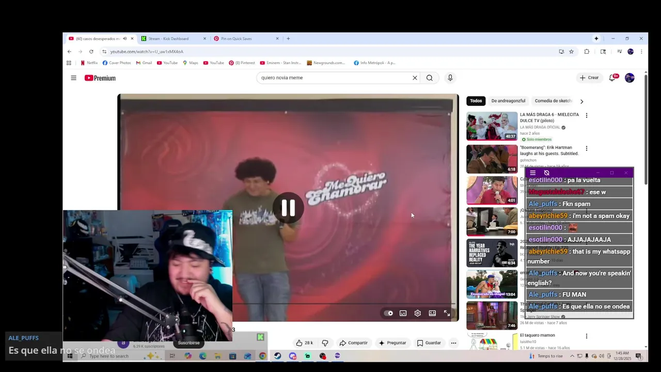661x372 pixels.
Task: Pause the video with the center button
Action: [x=288, y=208]
